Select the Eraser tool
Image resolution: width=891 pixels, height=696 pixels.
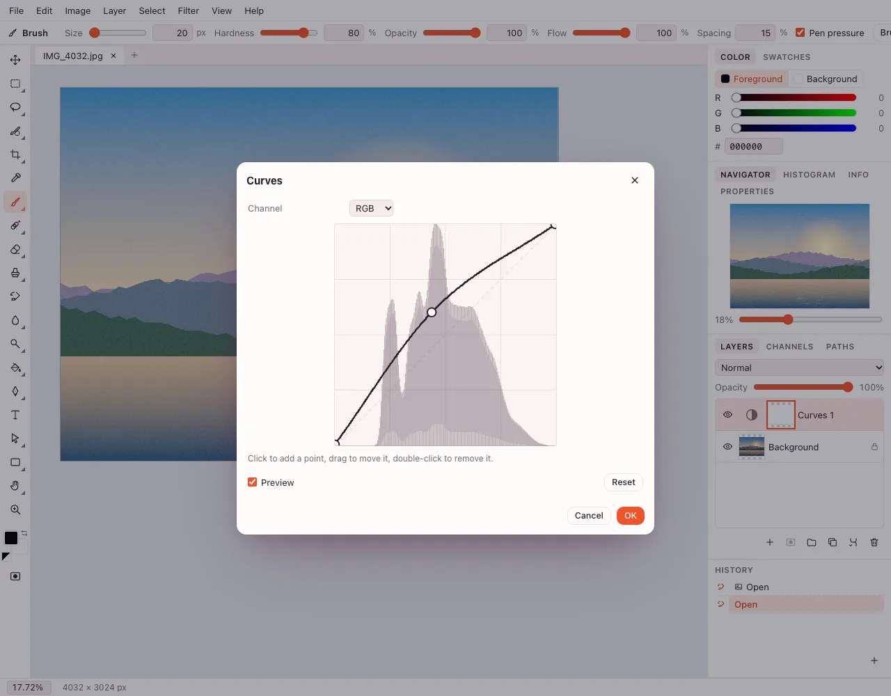tap(15, 249)
